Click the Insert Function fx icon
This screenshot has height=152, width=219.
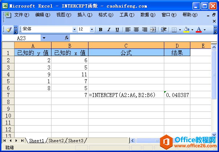pyautogui.click(x=67, y=38)
